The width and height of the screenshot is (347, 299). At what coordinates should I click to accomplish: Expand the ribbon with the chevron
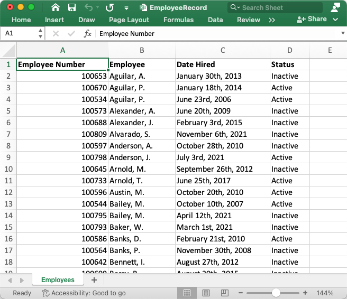335,20
